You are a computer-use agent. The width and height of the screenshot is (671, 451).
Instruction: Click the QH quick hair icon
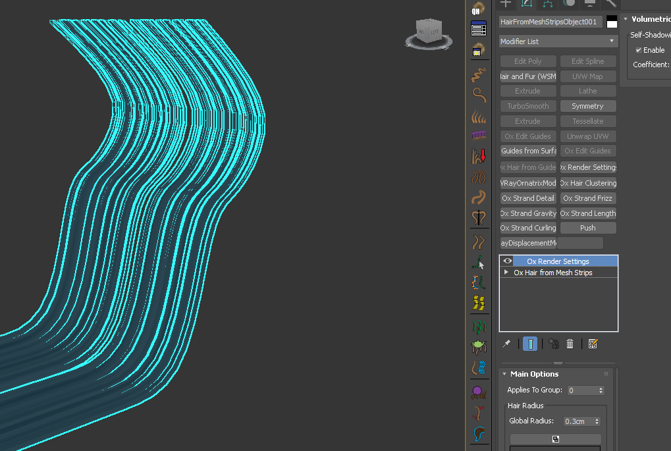[479, 9]
